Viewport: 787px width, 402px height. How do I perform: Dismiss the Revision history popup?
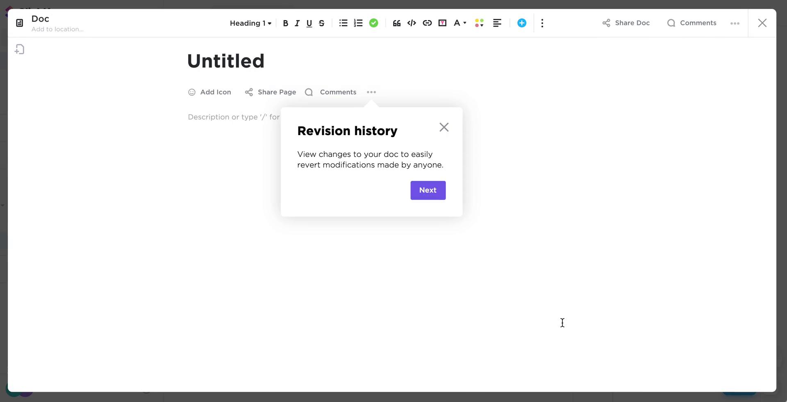pos(444,127)
